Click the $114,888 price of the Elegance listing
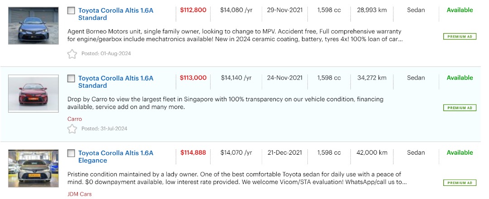 click(193, 153)
